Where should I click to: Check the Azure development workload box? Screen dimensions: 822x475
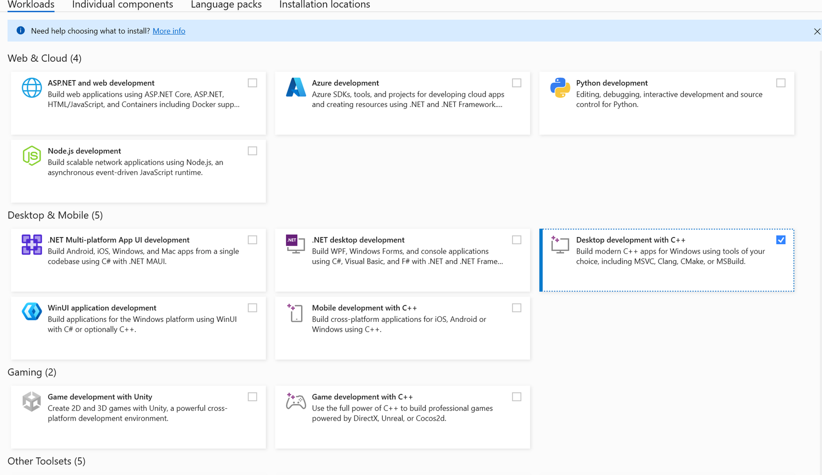point(516,83)
